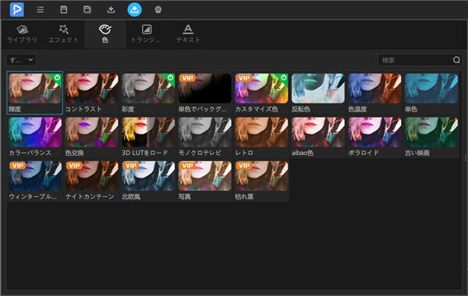The height and width of the screenshot is (296, 468).
Task: Click the single panel layout icon
Action: pyautogui.click(x=64, y=9)
